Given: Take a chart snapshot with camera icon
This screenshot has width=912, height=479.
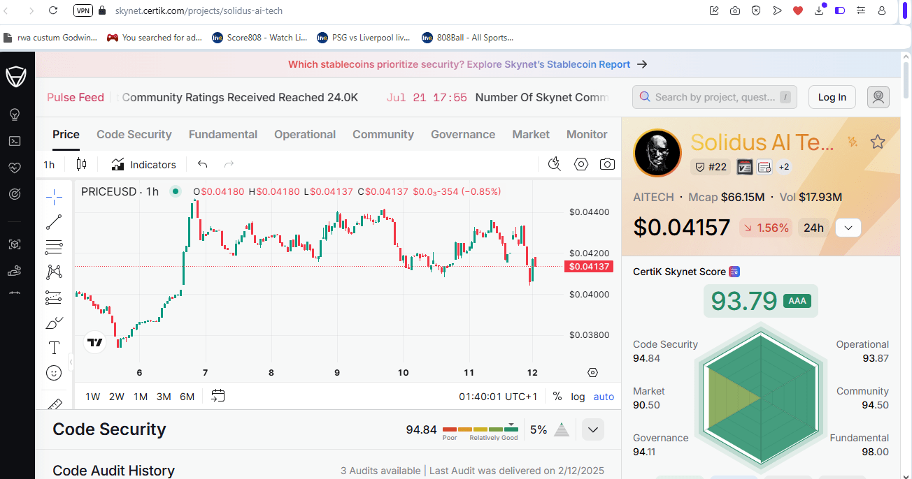Looking at the screenshot, I should coord(607,165).
